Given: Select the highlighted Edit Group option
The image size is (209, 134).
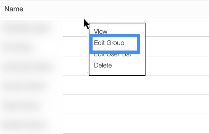Looking at the screenshot, I should click(109, 43).
